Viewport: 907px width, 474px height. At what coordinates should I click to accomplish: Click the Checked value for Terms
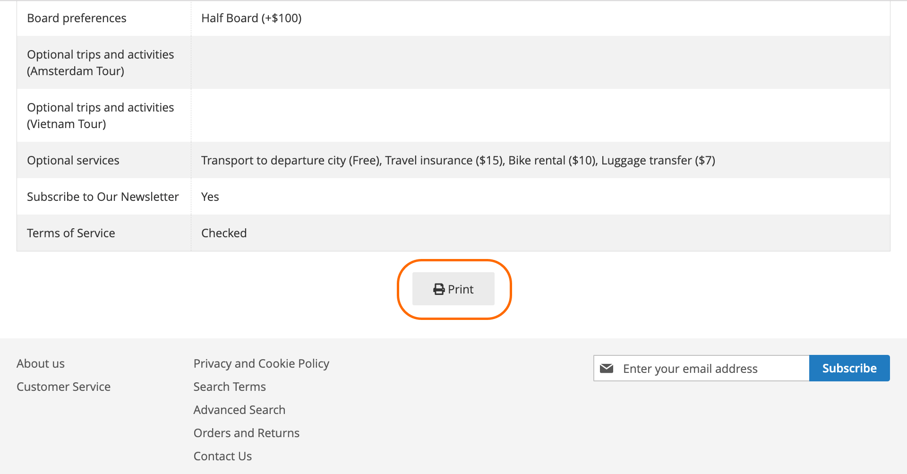coord(224,233)
